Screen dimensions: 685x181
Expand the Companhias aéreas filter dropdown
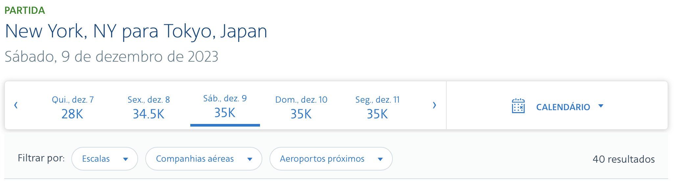point(204,159)
